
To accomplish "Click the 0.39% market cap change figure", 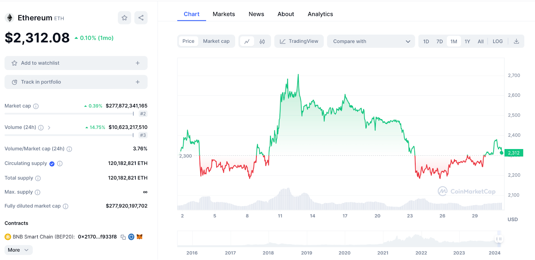I will point(93,106).
